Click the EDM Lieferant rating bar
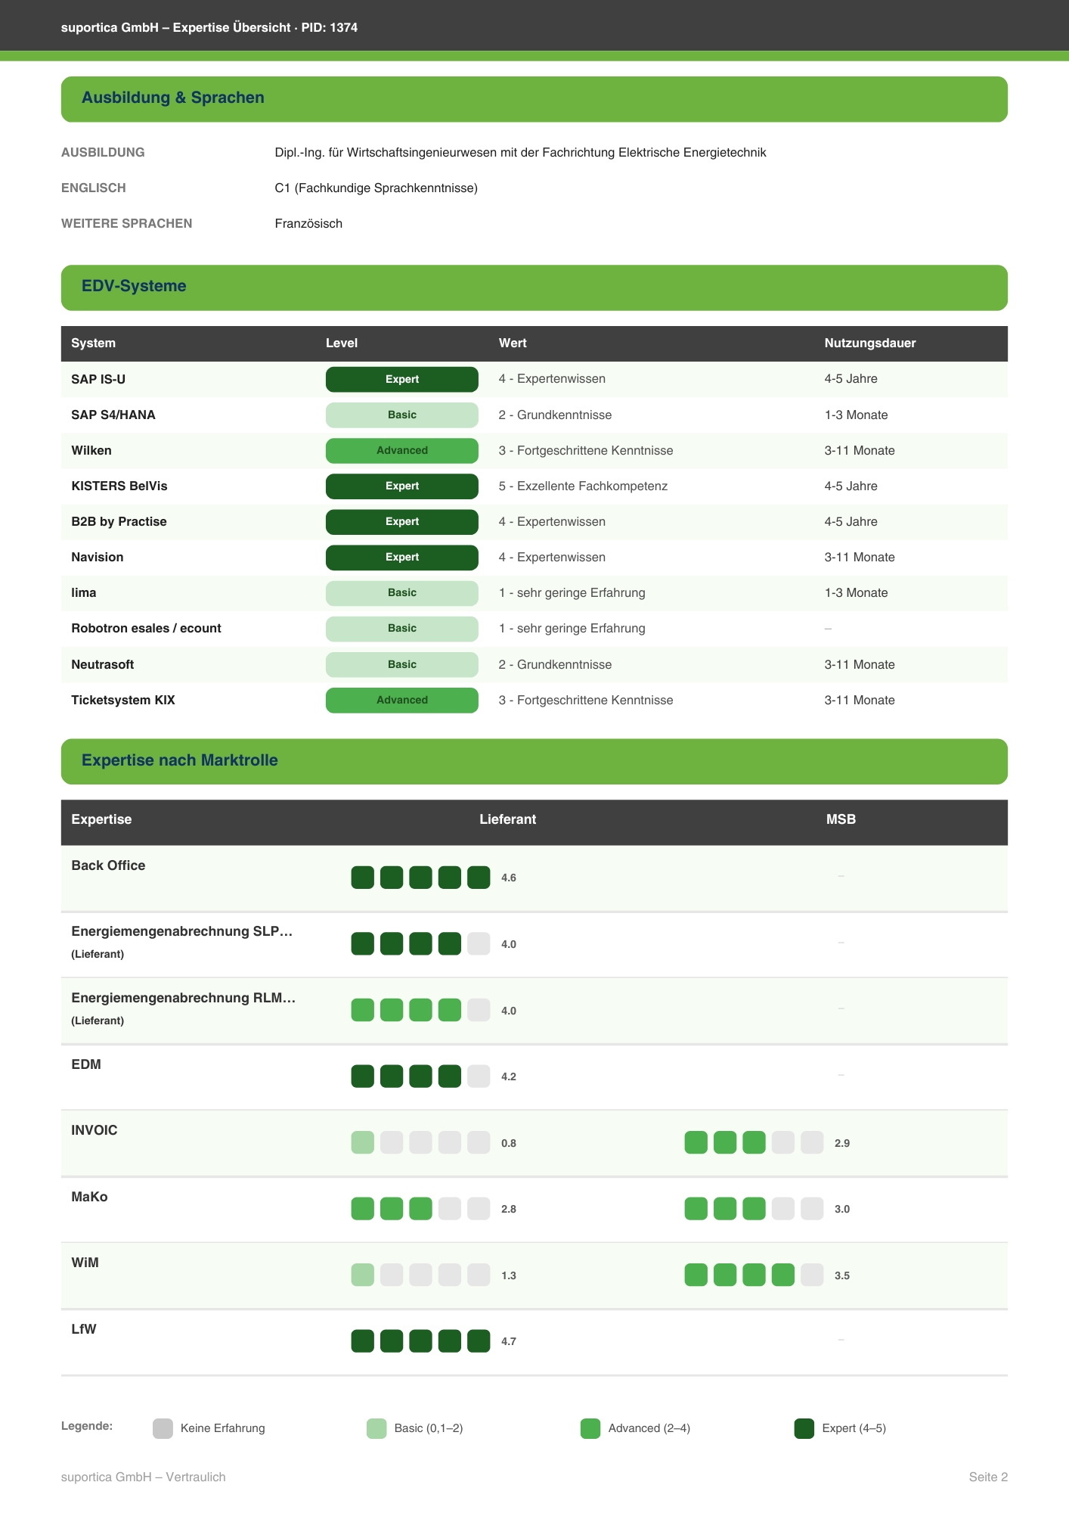 tap(420, 1076)
